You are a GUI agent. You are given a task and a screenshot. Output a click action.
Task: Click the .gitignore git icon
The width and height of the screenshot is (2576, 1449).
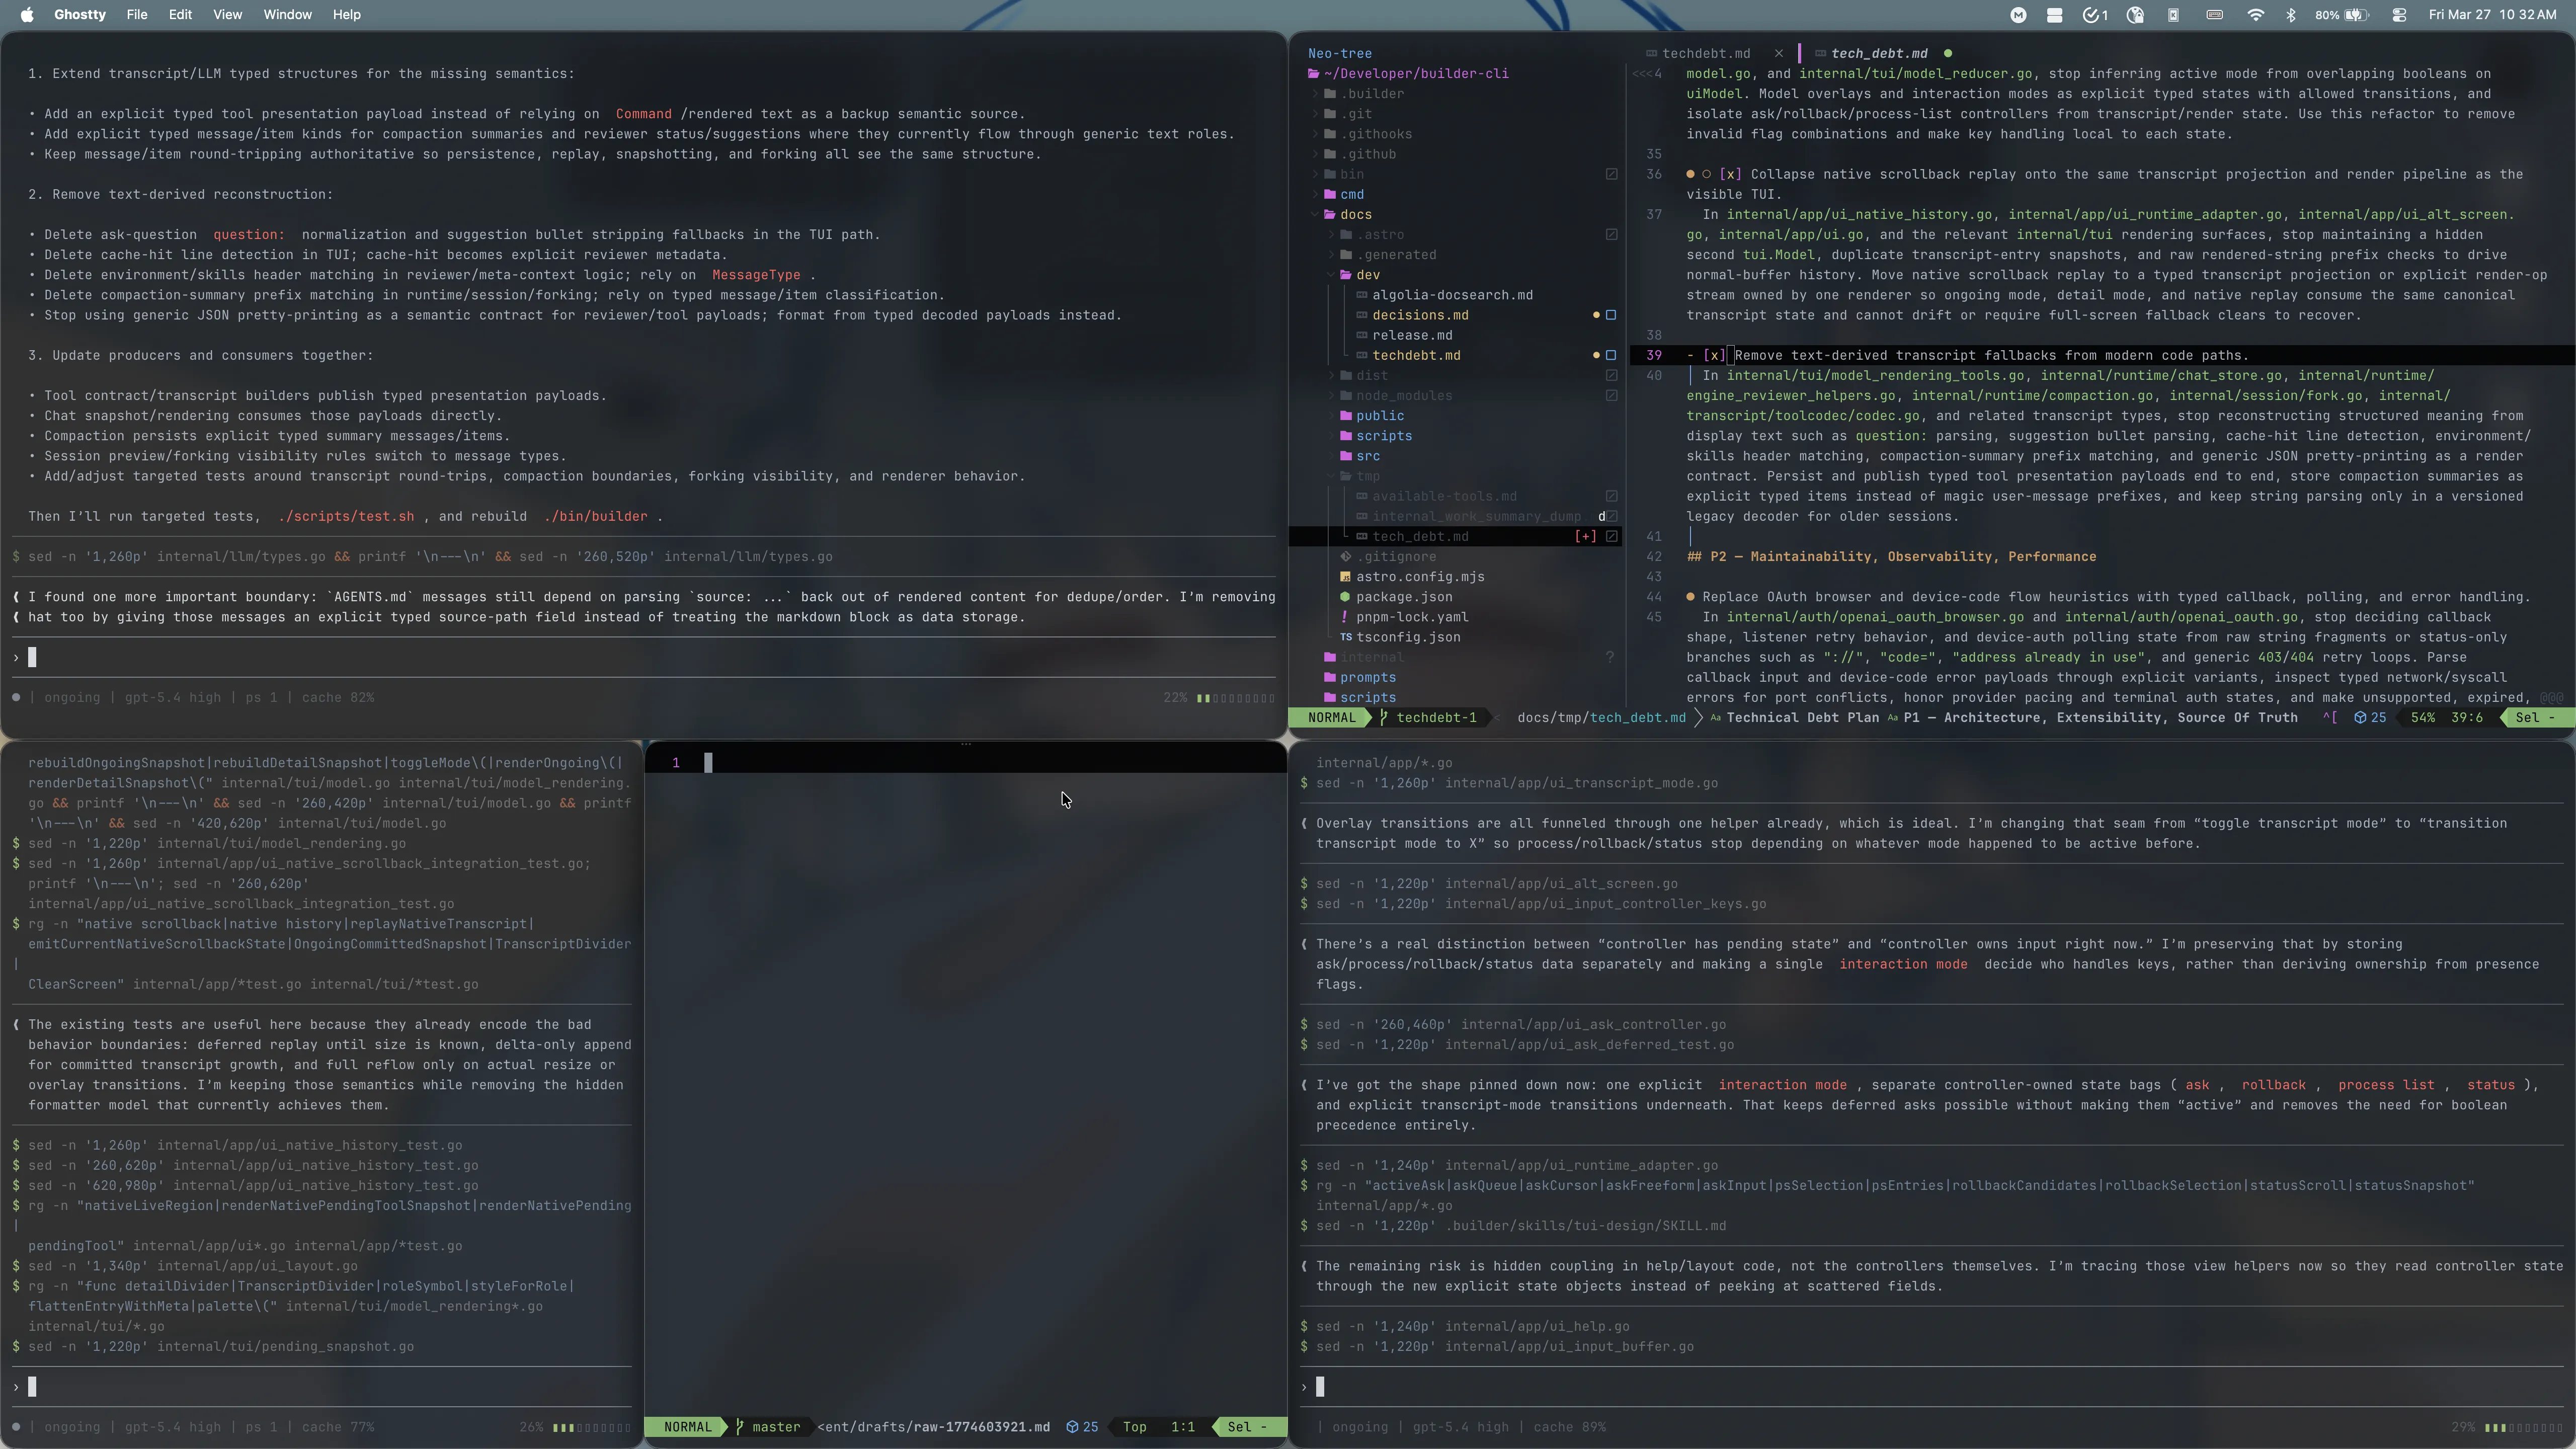pos(1345,557)
